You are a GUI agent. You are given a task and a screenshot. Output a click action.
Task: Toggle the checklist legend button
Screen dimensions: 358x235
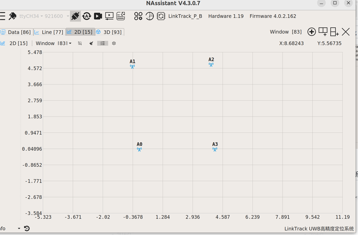[x=103, y=43]
